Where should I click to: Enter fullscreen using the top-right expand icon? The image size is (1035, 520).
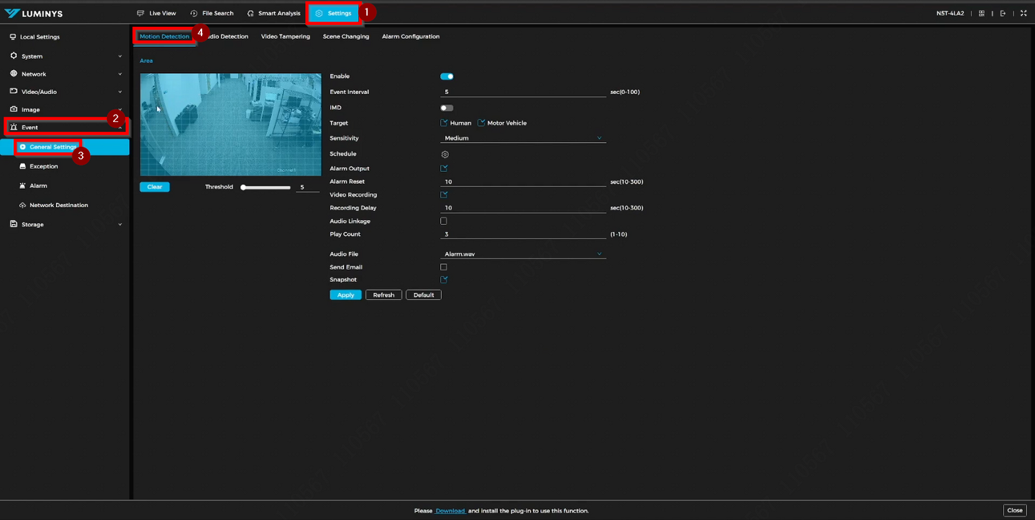pos(1024,12)
